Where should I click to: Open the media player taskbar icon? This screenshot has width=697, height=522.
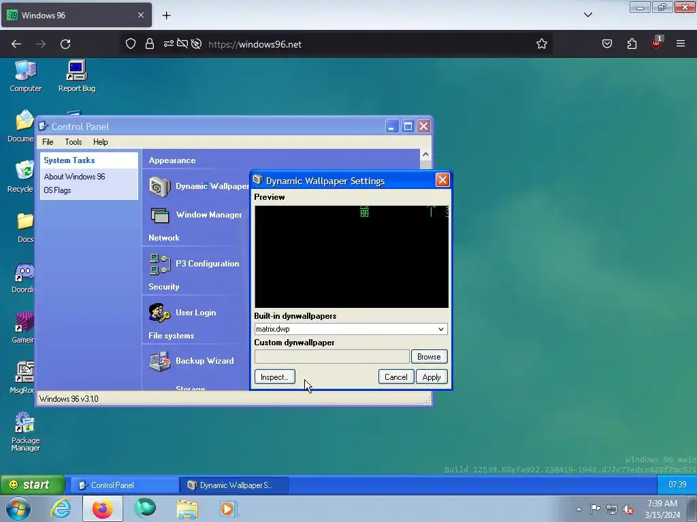coord(229,508)
